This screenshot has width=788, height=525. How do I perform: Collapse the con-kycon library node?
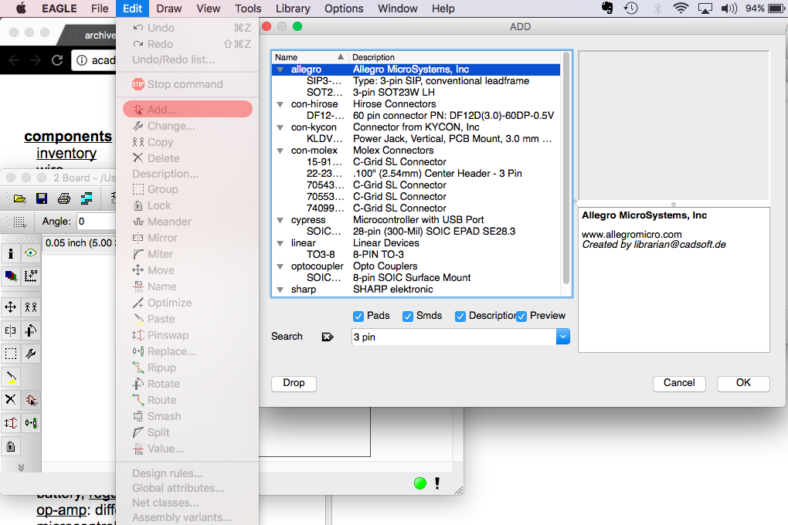(280, 127)
